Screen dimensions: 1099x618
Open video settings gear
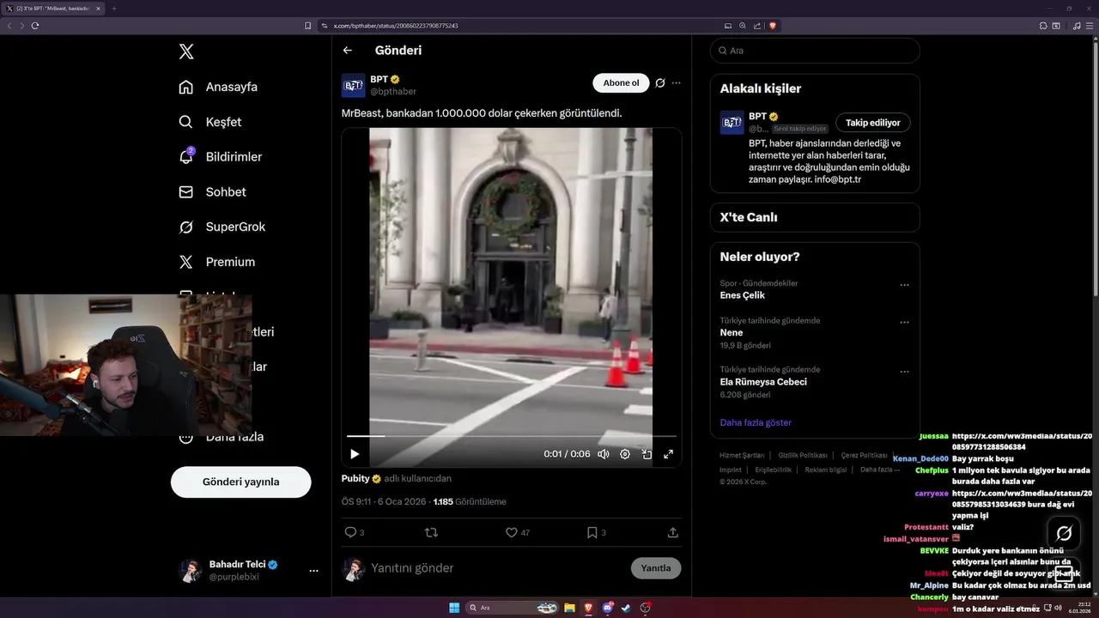[625, 454]
